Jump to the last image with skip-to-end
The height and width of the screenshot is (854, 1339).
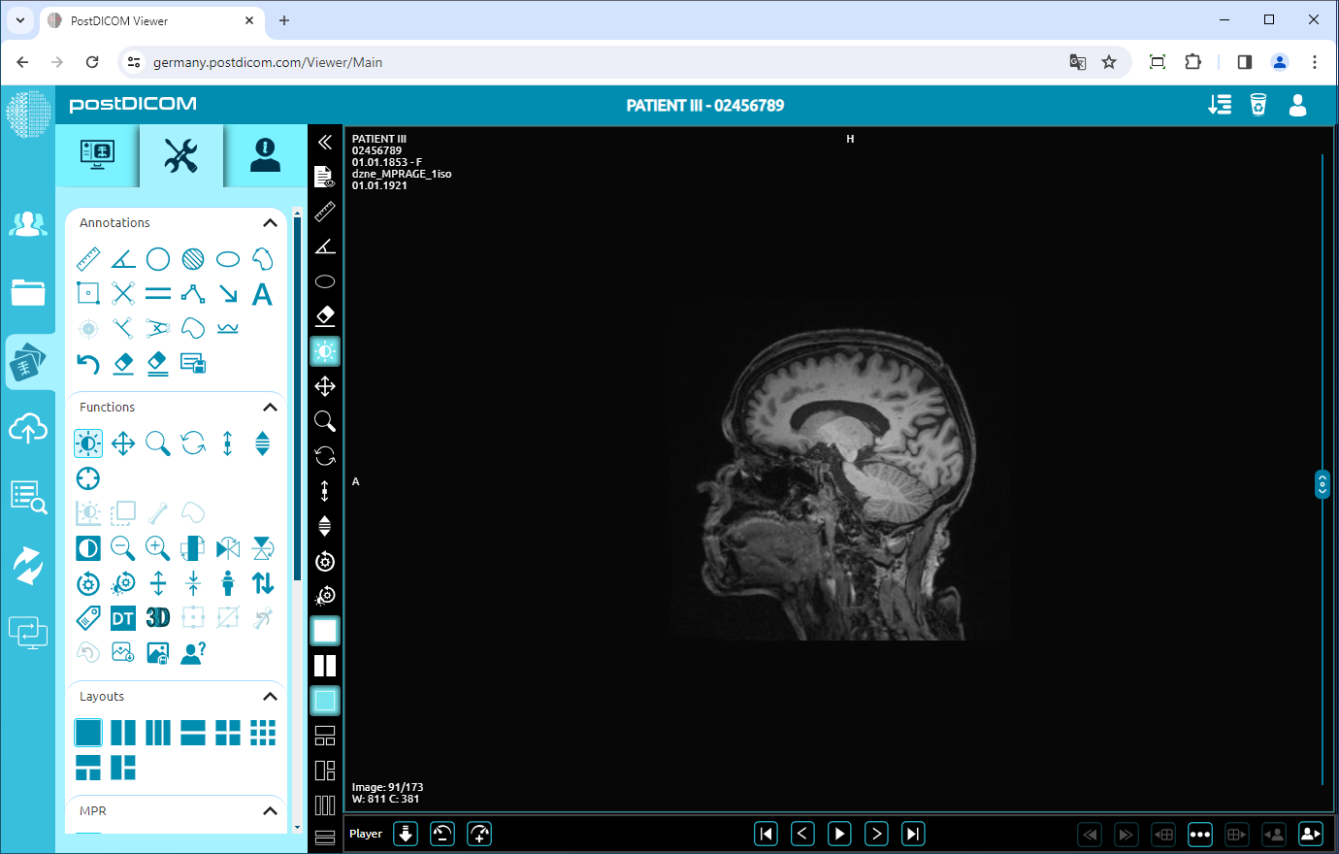[x=912, y=833]
